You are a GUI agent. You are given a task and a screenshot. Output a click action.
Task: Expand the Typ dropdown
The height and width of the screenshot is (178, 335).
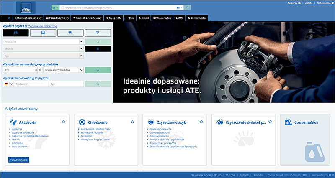point(81,56)
